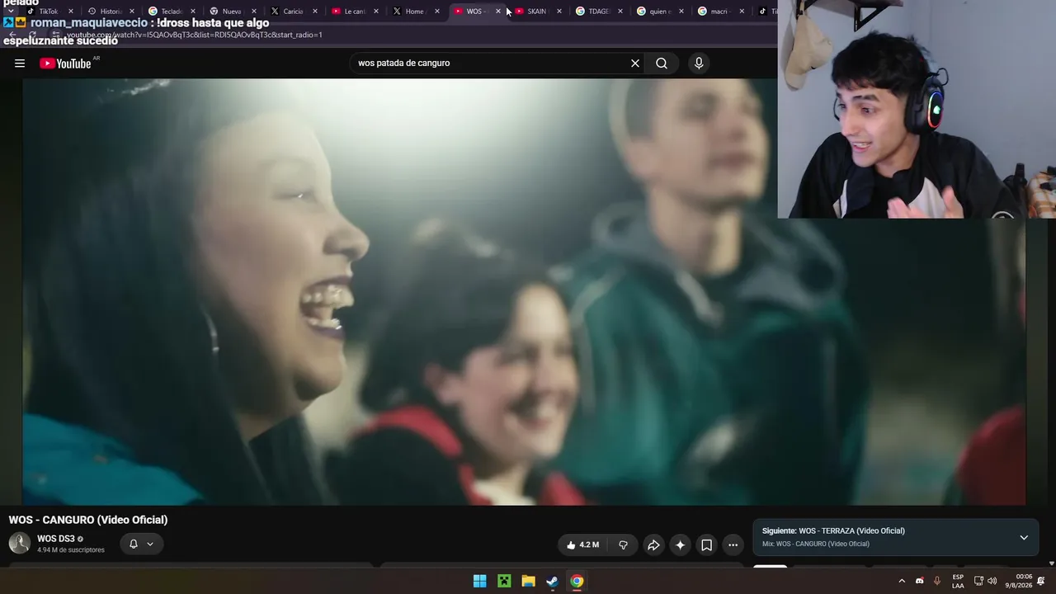Share the video with the arrow icon
The width and height of the screenshot is (1056, 594).
[653, 544]
